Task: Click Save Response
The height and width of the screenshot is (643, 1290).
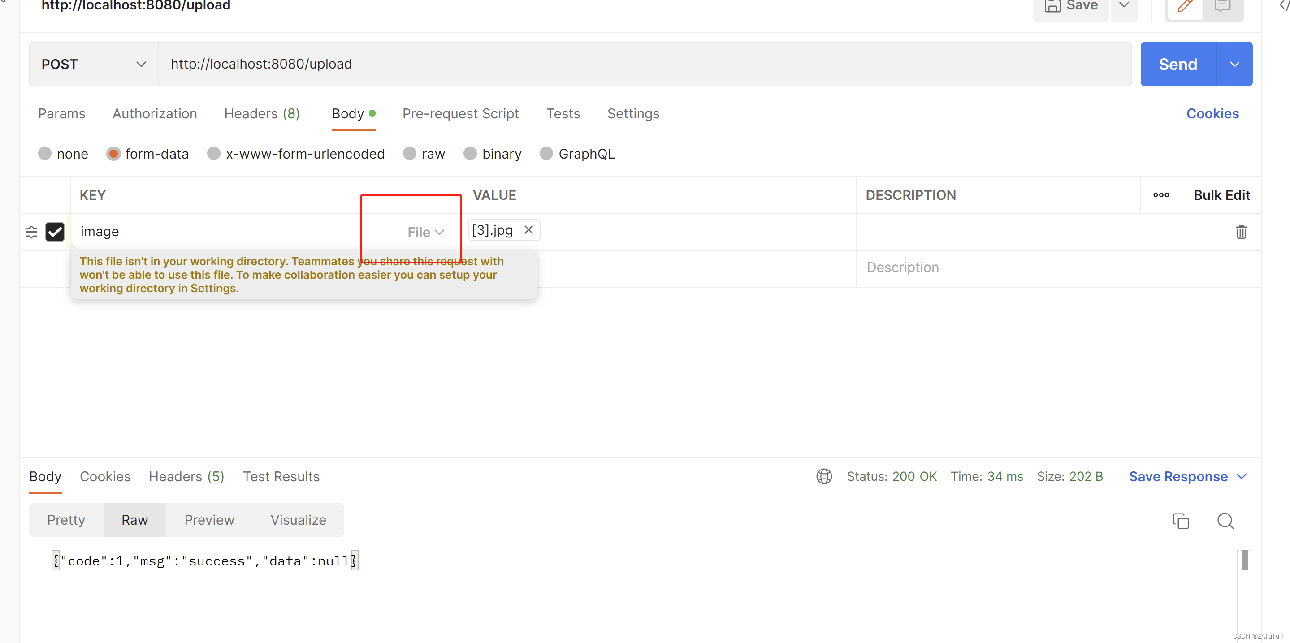Action: pos(1178,477)
